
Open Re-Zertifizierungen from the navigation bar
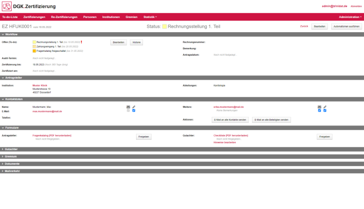click(64, 17)
